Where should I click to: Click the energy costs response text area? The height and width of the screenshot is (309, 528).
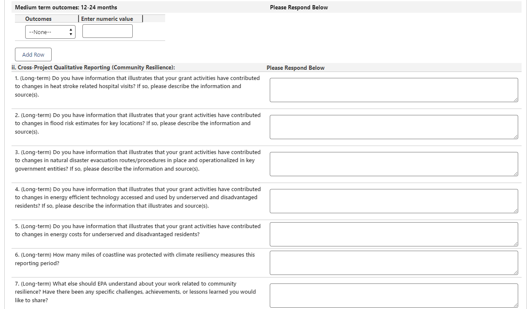tap(393, 234)
